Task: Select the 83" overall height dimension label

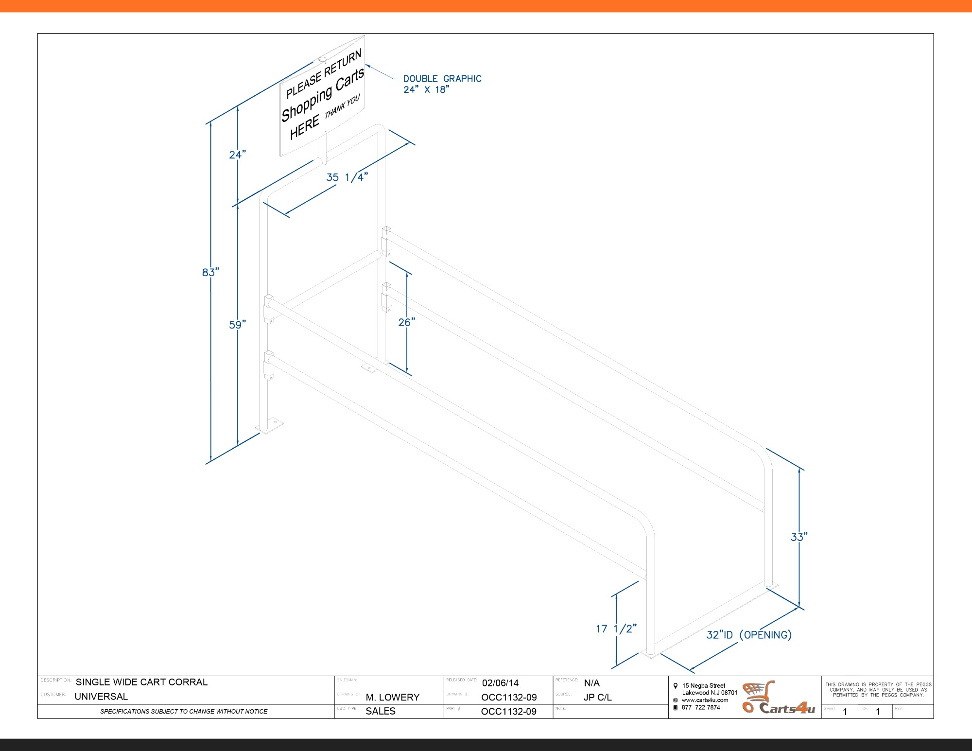Action: tap(210, 272)
